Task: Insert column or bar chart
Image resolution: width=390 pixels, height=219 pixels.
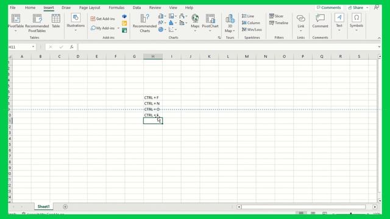Action: [x=162, y=16]
